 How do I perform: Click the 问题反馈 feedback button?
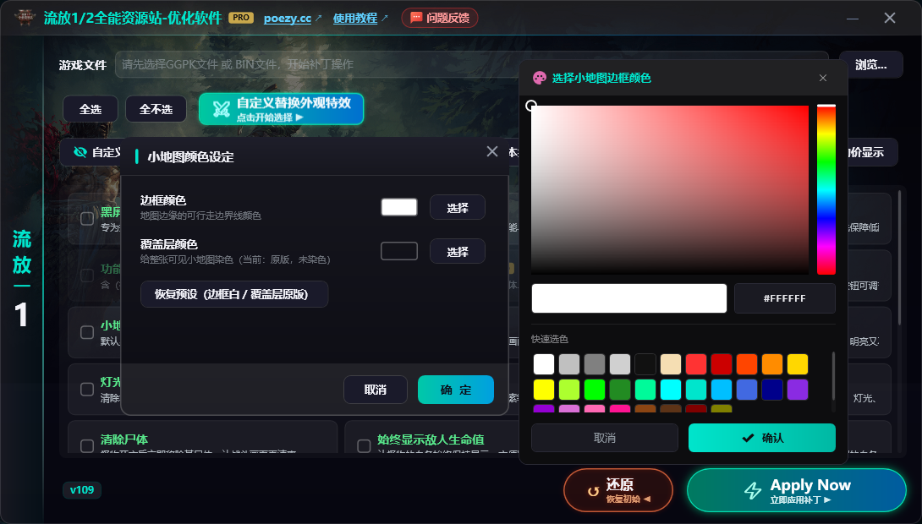[x=439, y=18]
